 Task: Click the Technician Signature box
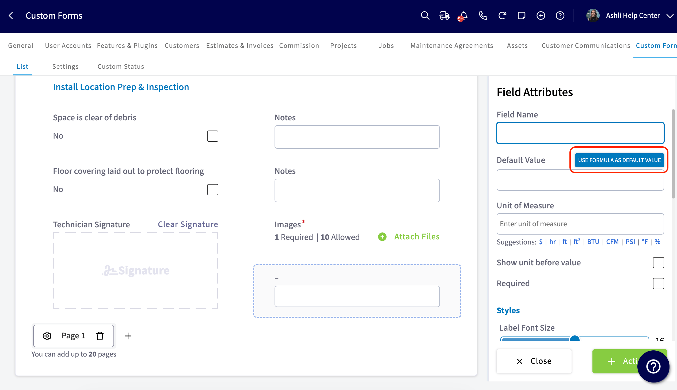point(136,270)
